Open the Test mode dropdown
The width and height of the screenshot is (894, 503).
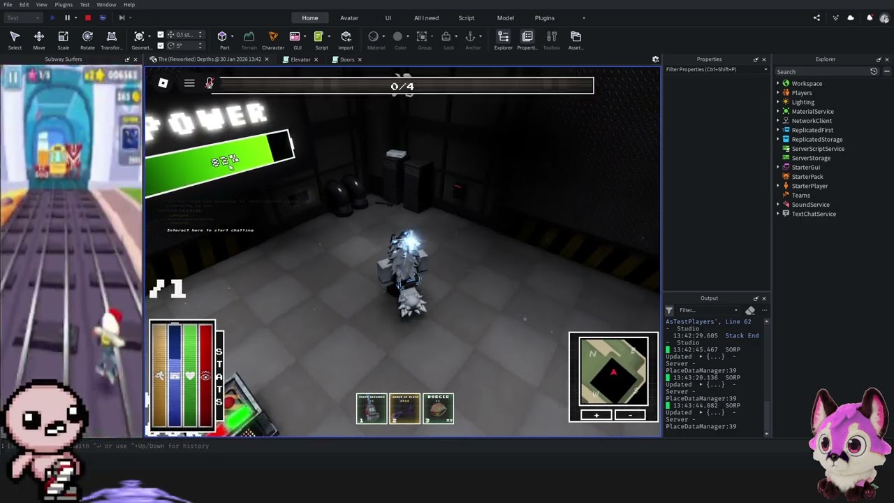click(22, 18)
